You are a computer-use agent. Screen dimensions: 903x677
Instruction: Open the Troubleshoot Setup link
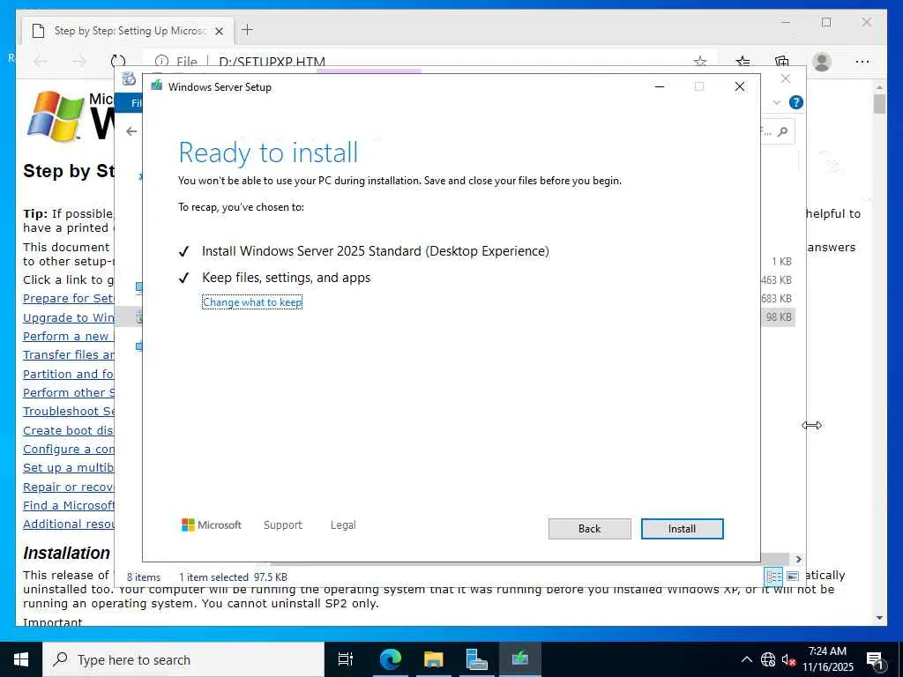click(x=69, y=411)
